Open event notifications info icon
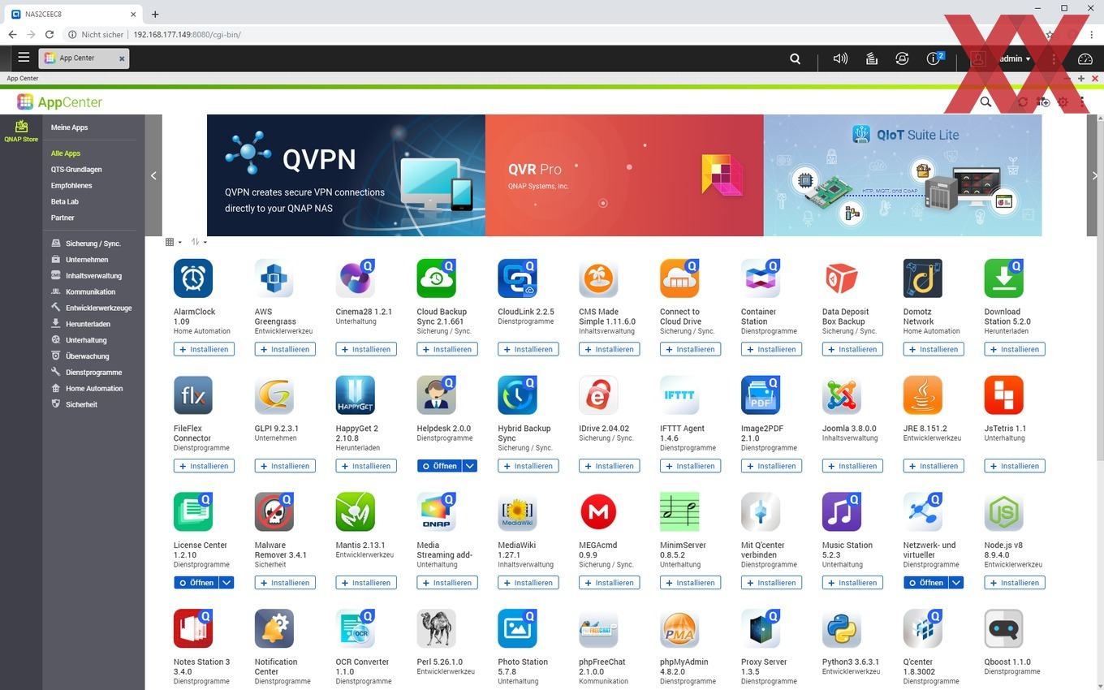The image size is (1104, 690). coord(935,58)
